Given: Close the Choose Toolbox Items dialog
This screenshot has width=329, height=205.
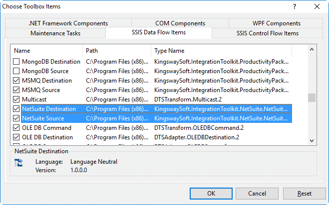Looking at the screenshot, I should pos(317,6).
